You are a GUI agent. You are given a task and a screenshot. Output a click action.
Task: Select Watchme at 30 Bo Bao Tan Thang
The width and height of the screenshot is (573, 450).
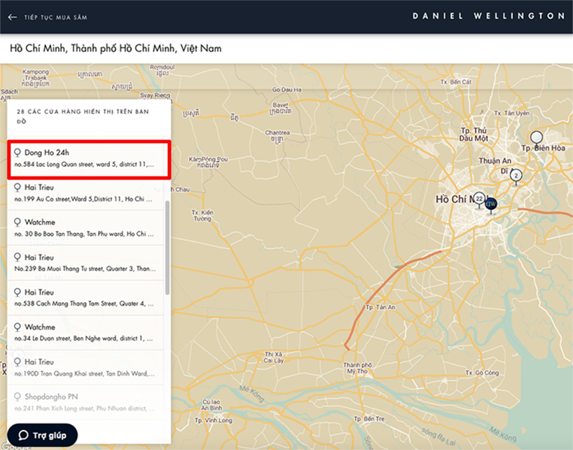(x=85, y=228)
